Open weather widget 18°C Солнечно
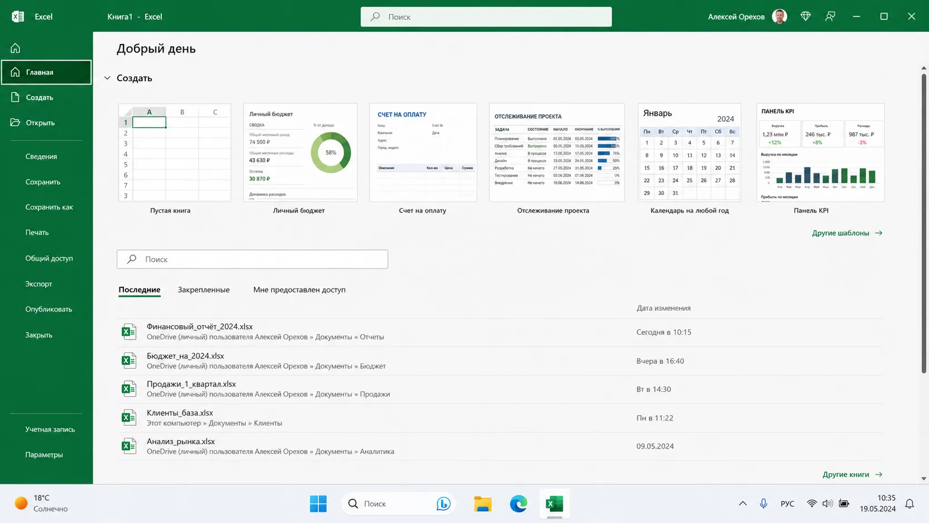Image resolution: width=929 pixels, height=523 pixels. click(x=41, y=503)
